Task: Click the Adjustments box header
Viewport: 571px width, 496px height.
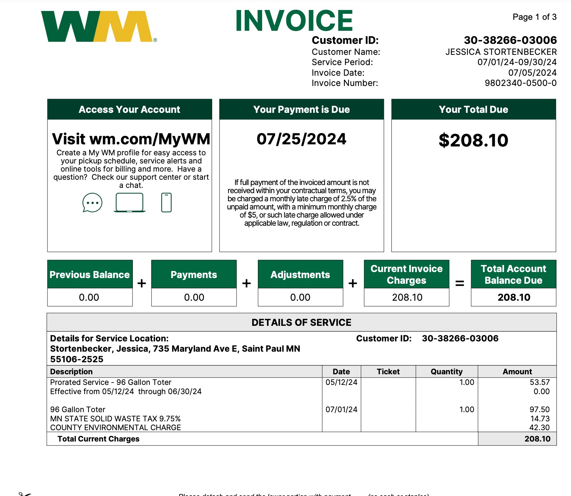Action: [x=300, y=275]
